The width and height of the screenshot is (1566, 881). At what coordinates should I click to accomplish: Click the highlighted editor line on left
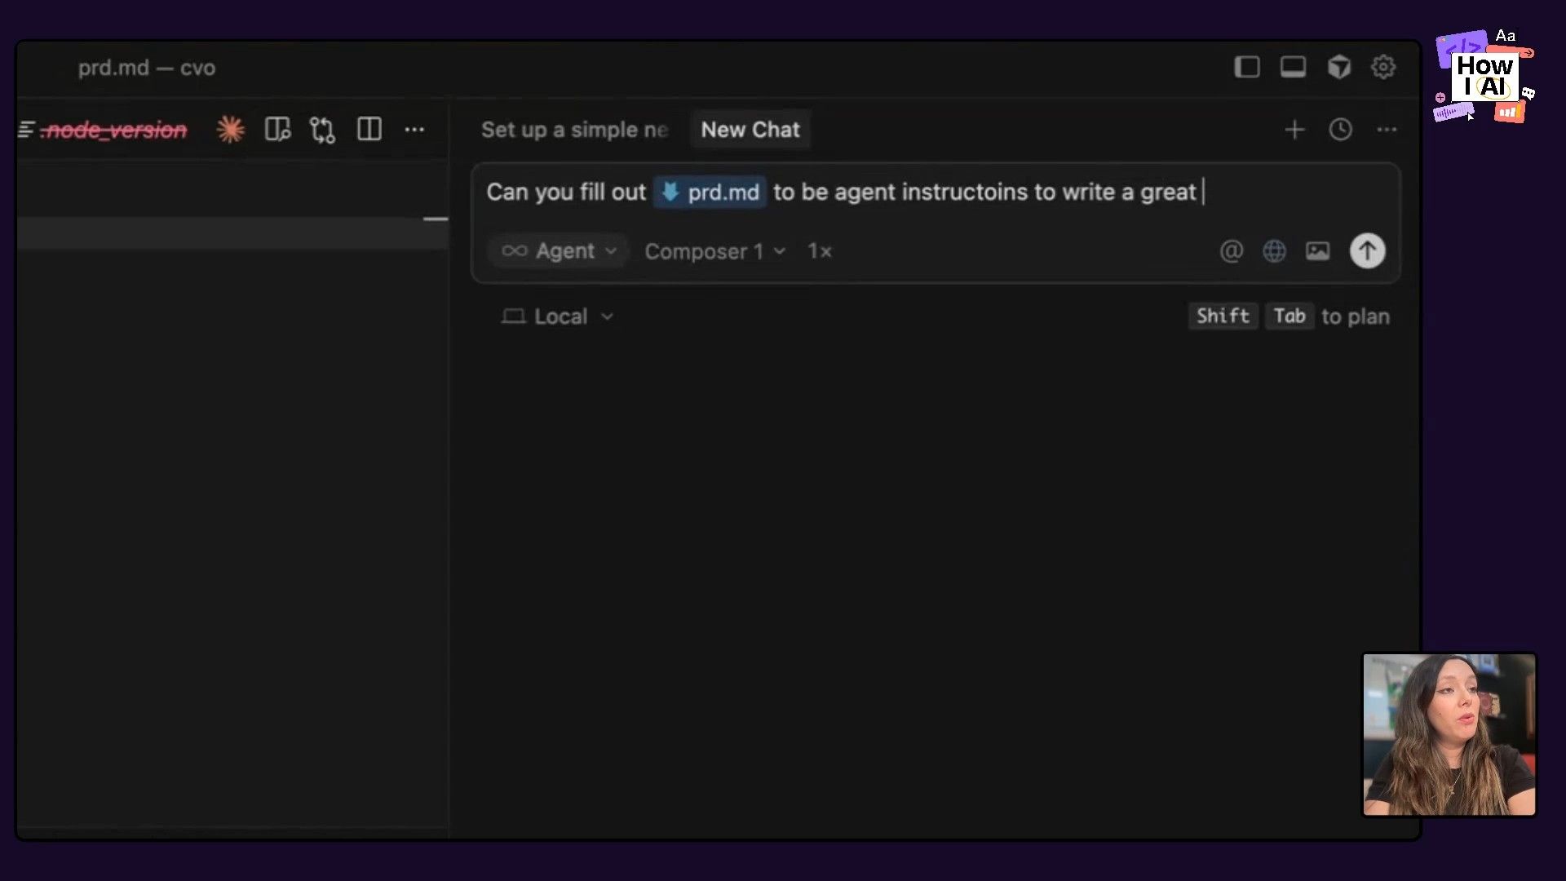pyautogui.click(x=232, y=233)
